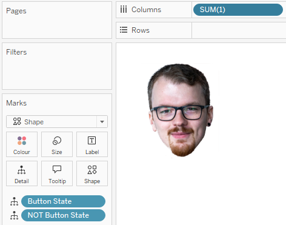Click the Pages shelf title
286x225 pixels.
pos(16,11)
